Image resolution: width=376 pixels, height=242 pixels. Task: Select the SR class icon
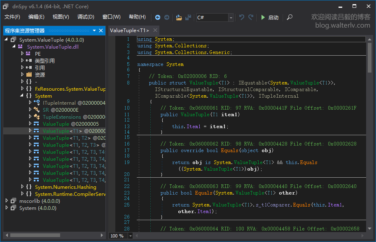tap(37, 110)
